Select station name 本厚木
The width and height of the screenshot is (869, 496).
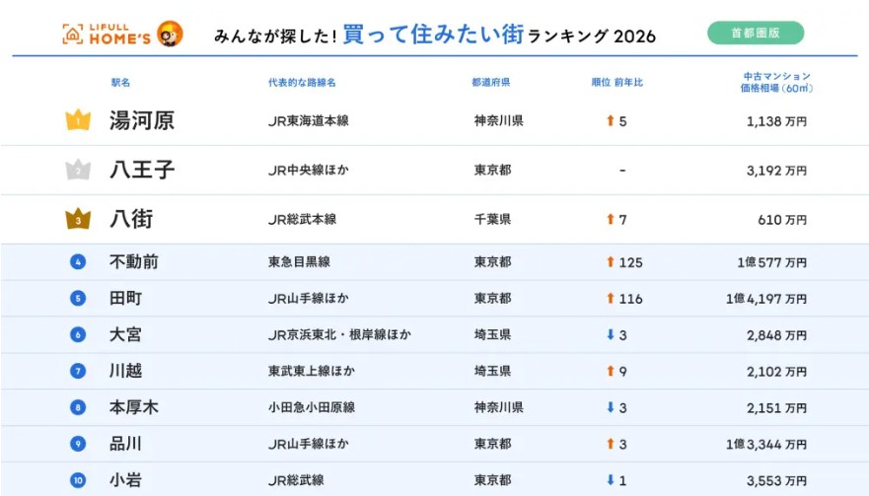(134, 407)
